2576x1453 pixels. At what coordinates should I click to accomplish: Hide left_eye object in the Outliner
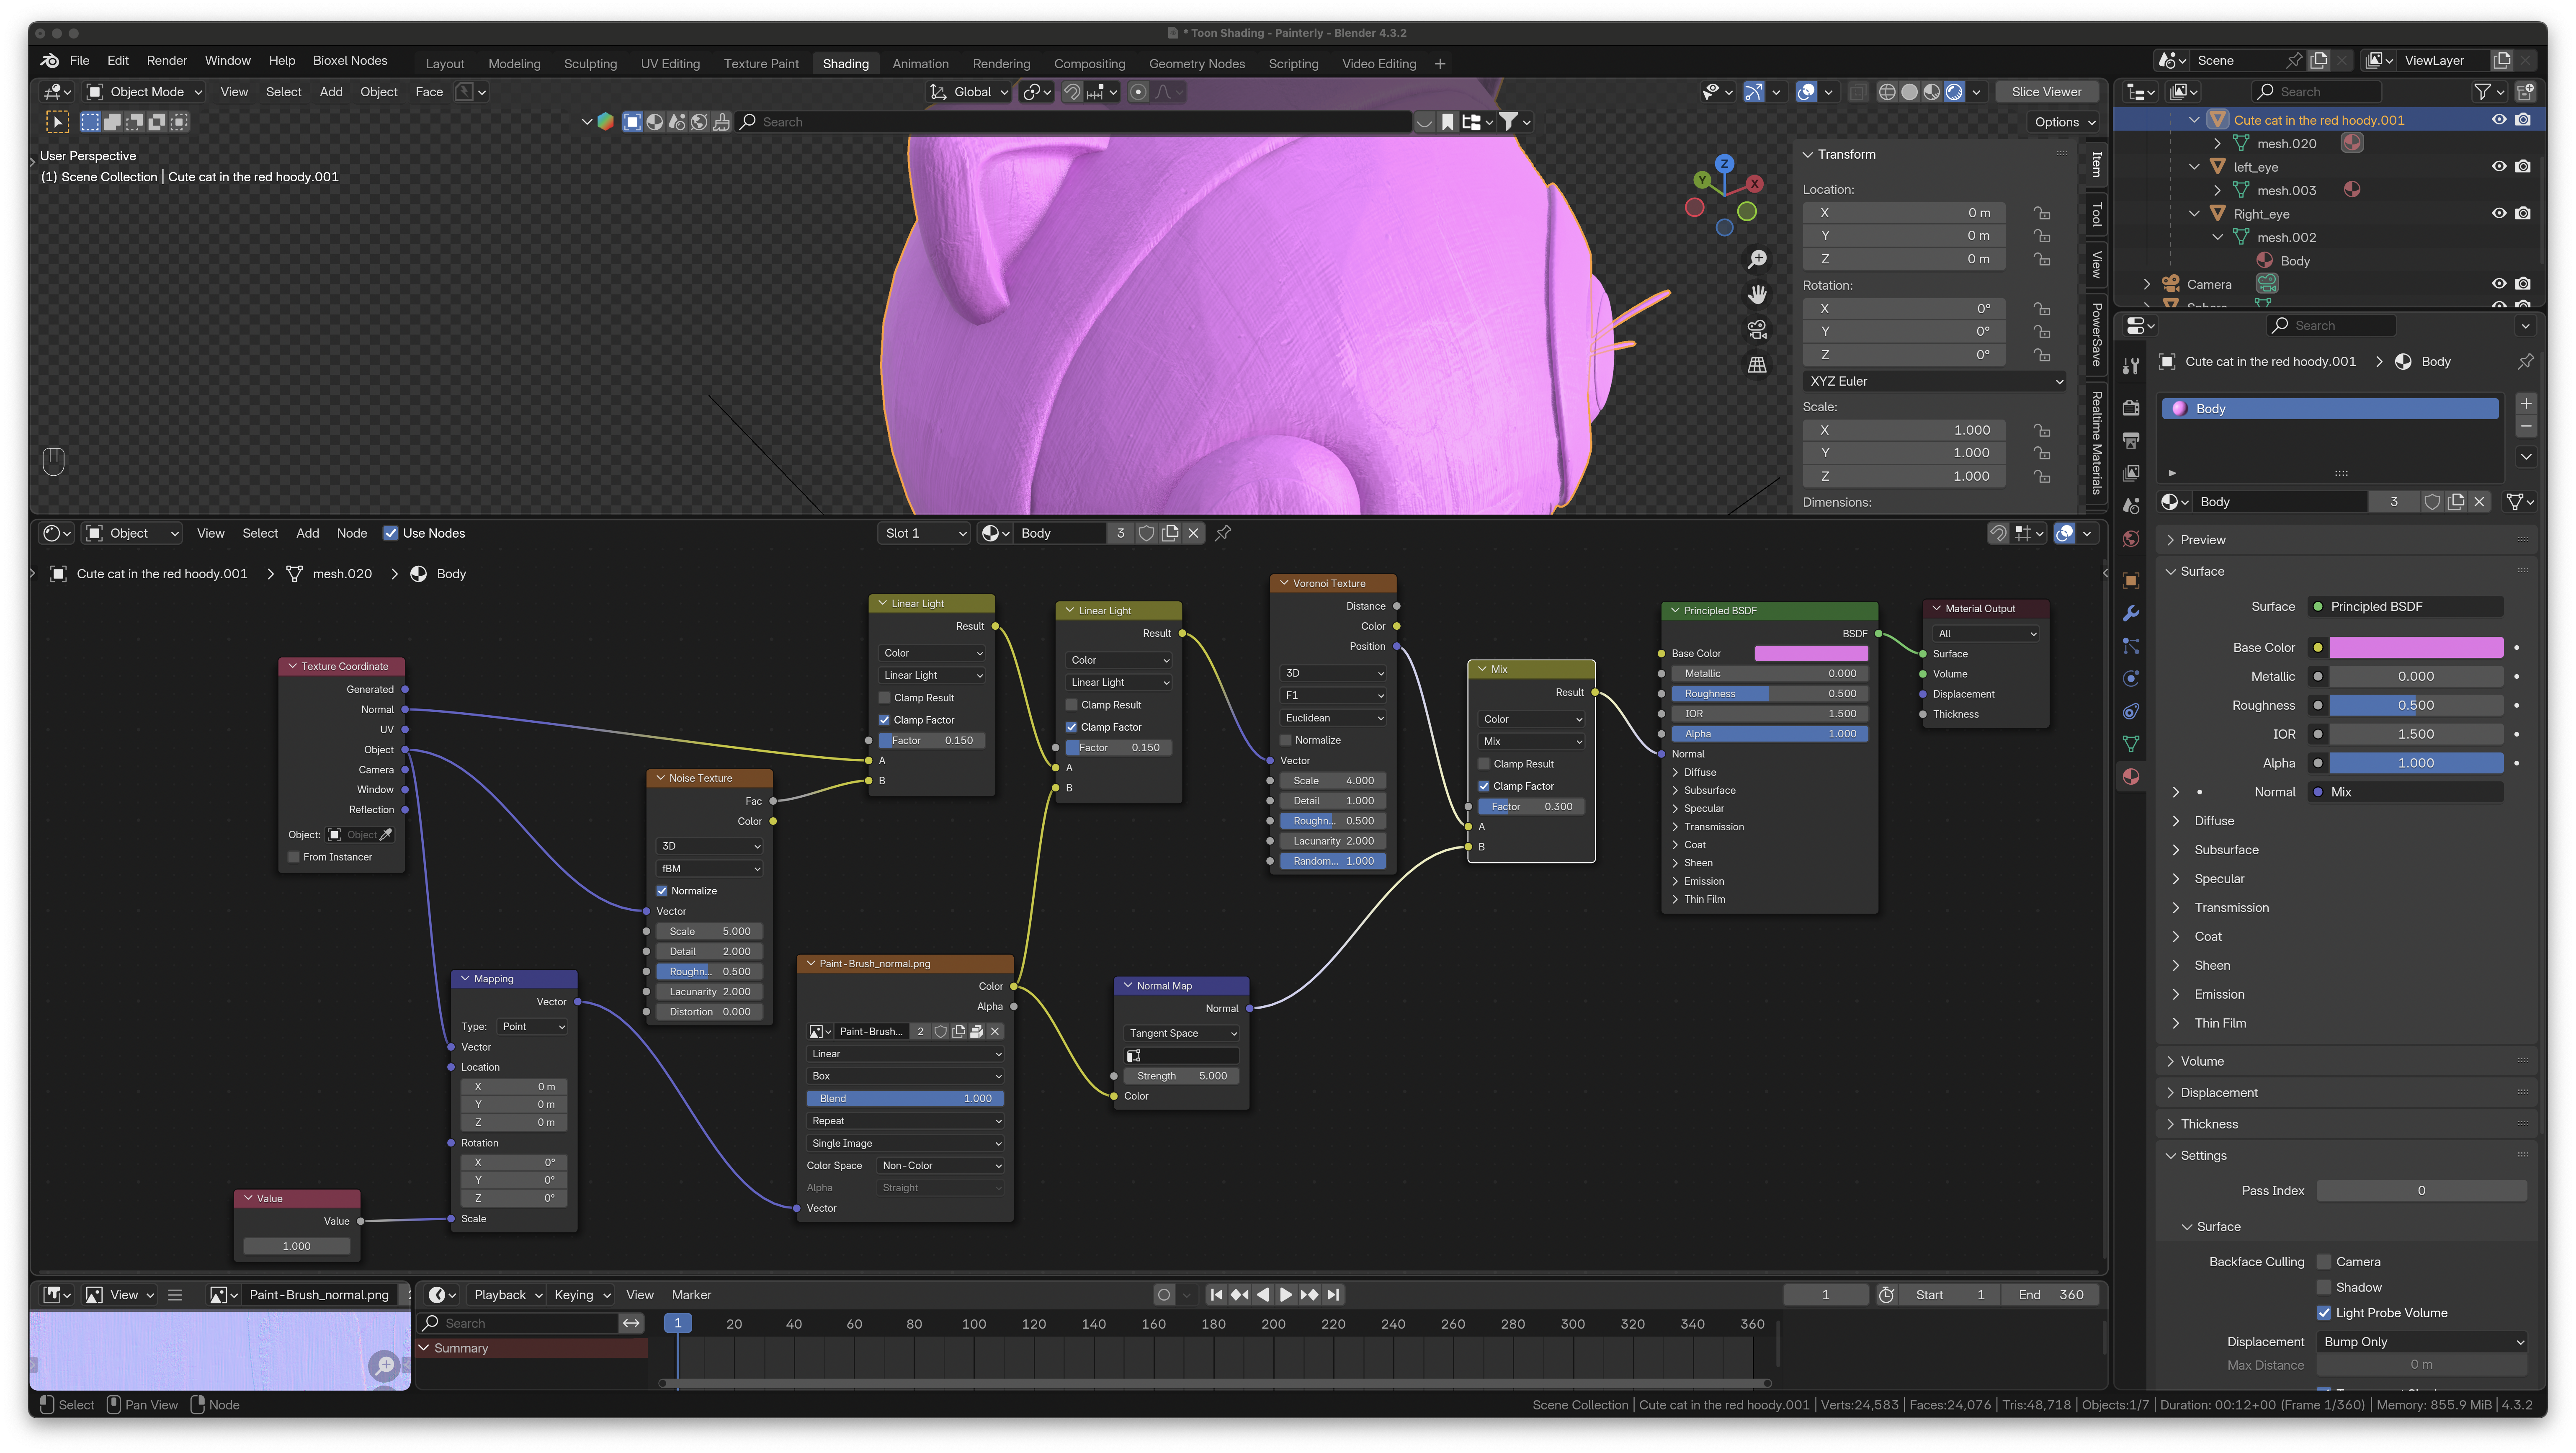click(2498, 167)
